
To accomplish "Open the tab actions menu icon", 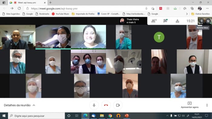I will click(4, 2).
